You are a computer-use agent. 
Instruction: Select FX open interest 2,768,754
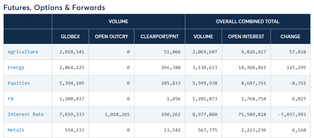pyautogui.click(x=254, y=99)
